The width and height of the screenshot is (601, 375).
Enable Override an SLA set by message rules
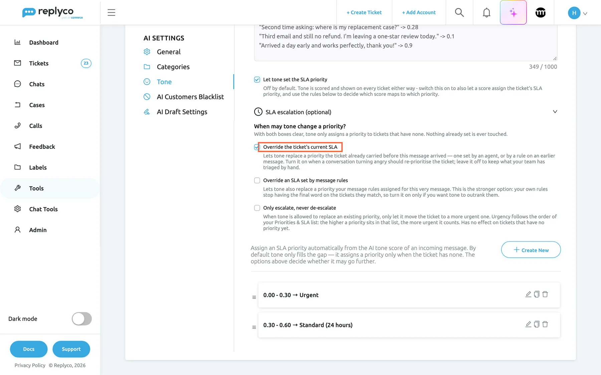[x=257, y=180]
